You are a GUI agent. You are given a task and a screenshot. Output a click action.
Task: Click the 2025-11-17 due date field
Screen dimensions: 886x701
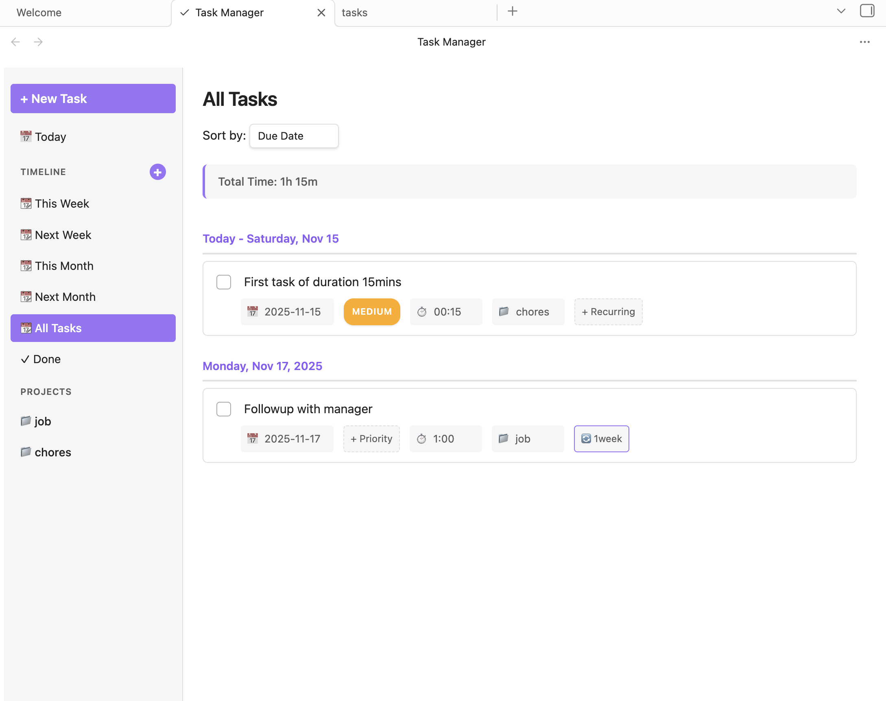(287, 438)
